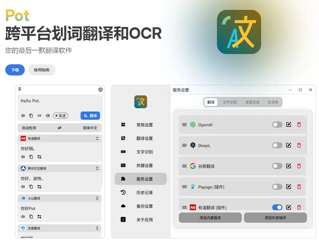Grab the Papago drag handle
This screenshot has width=319, height=240.
[184, 187]
